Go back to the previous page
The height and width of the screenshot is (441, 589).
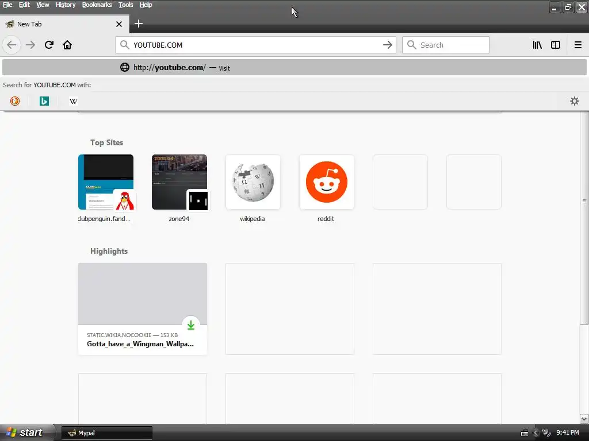12,45
